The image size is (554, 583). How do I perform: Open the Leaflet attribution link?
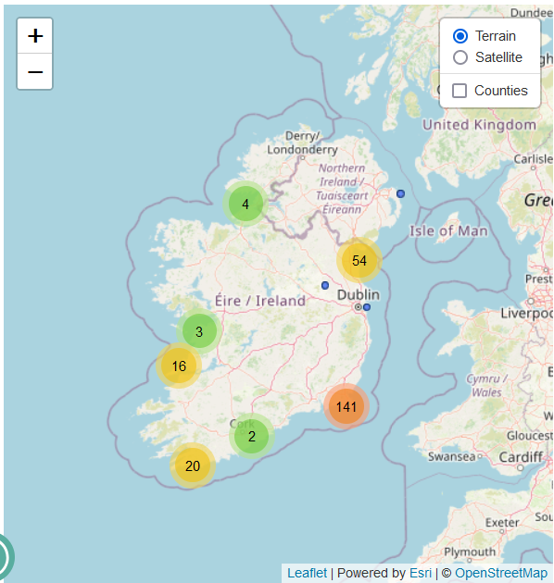point(308,573)
